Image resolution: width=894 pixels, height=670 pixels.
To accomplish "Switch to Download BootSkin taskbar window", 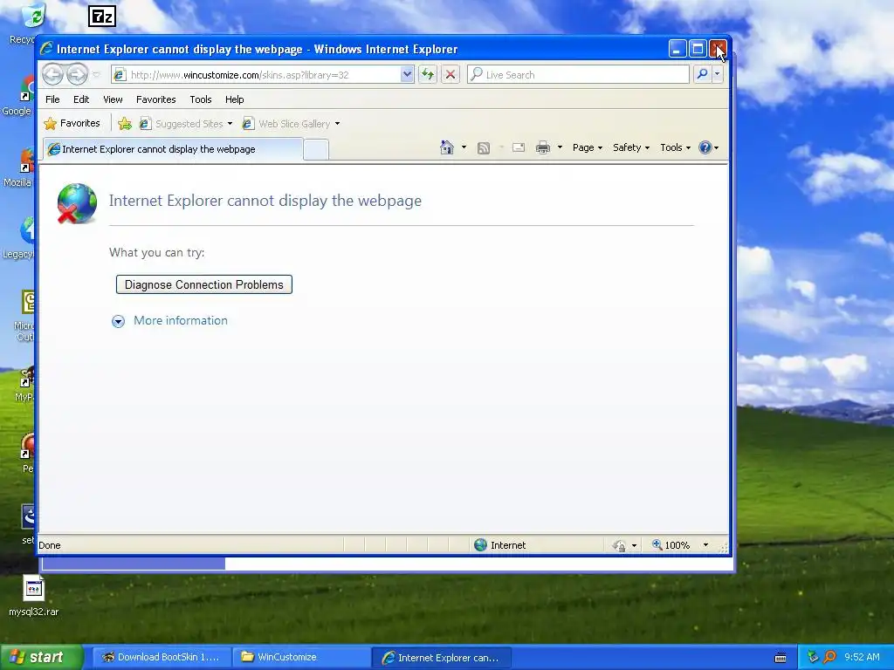I will point(162,658).
